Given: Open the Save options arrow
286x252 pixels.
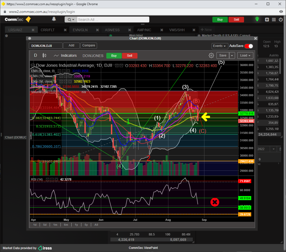Looking at the screenshot, I should [x=232, y=55].
